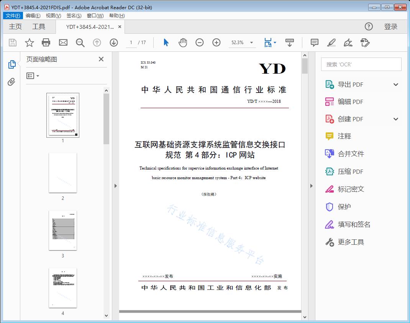Zoom out using the minus icon
The image size is (410, 323).
click(199, 43)
